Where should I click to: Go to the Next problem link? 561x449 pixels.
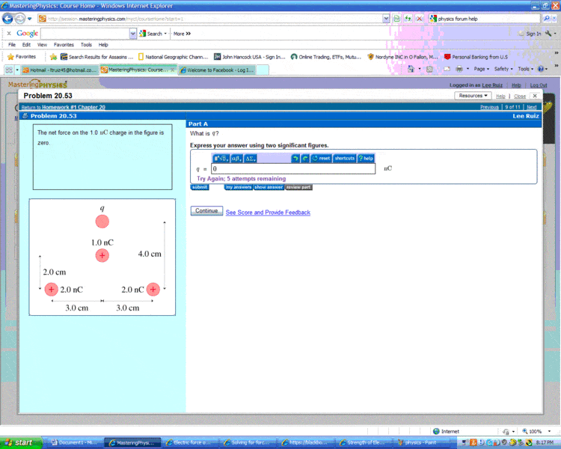tap(531, 107)
